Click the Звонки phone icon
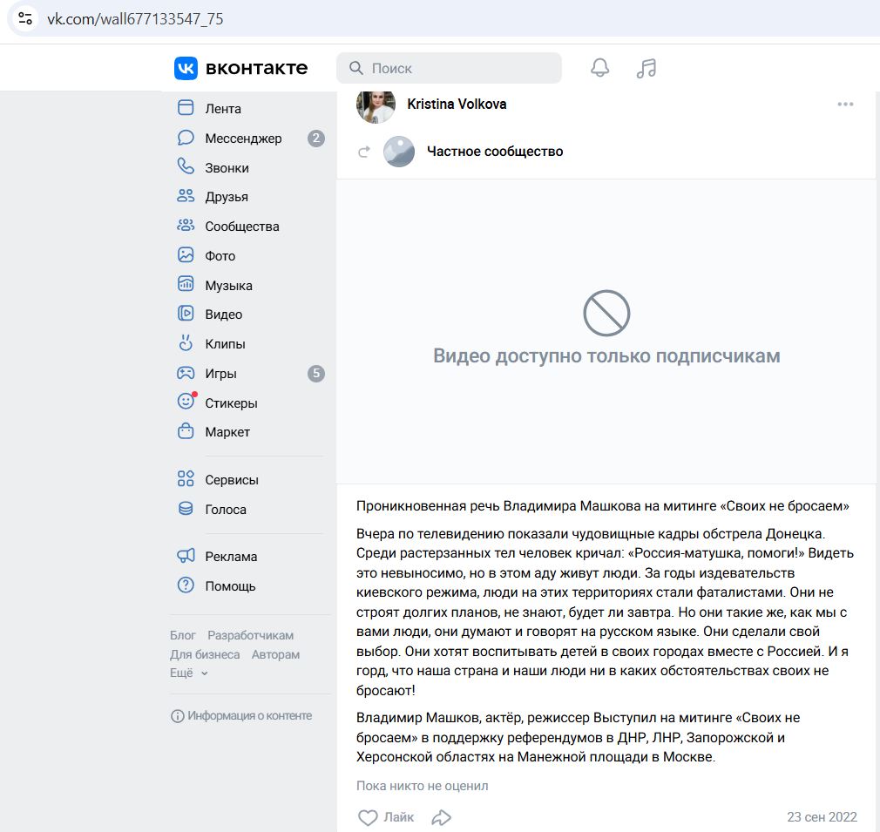 pos(186,166)
